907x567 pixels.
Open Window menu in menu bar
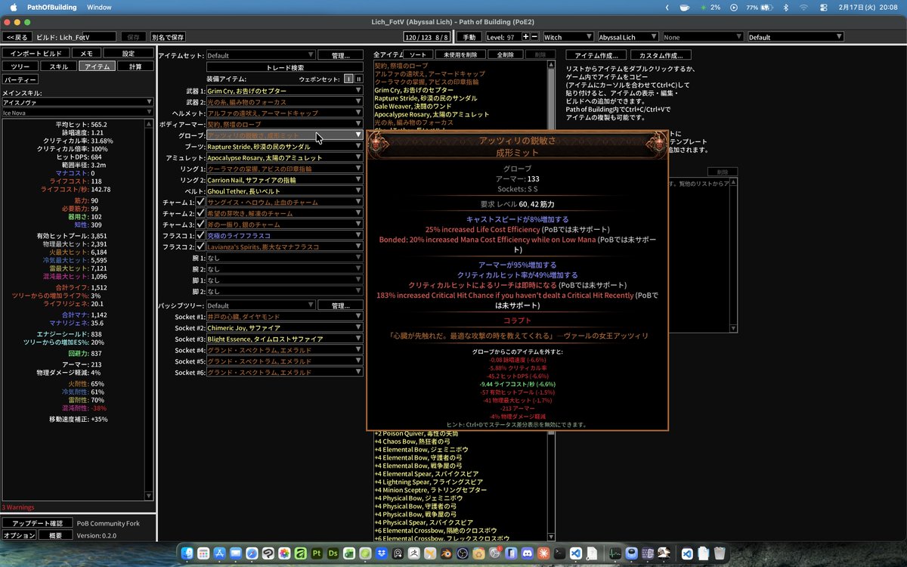pyautogui.click(x=99, y=7)
